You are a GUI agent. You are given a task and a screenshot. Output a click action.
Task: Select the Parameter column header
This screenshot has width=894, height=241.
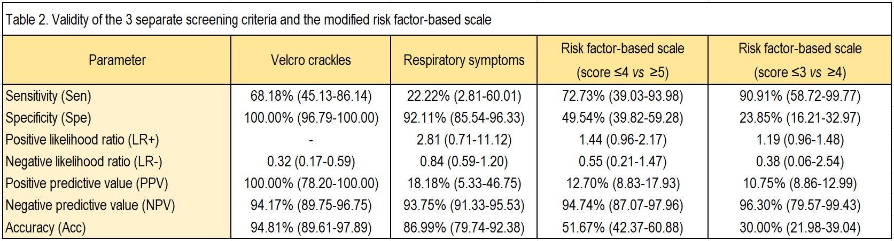pyautogui.click(x=117, y=60)
